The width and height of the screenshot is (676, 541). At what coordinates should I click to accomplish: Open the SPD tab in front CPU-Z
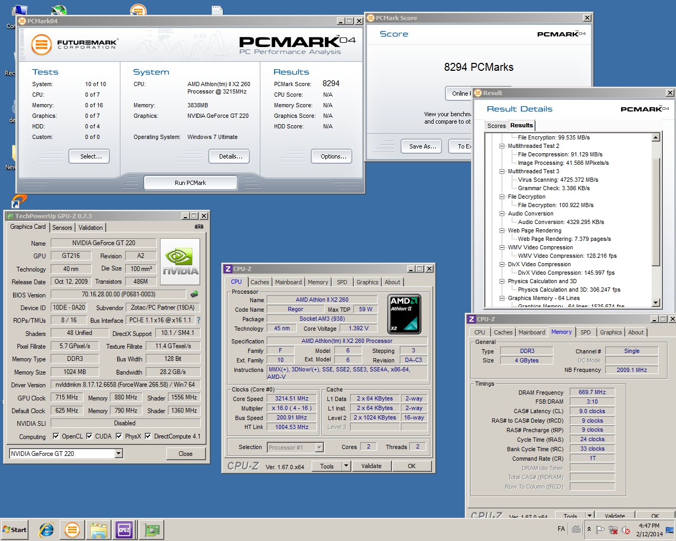click(x=342, y=282)
